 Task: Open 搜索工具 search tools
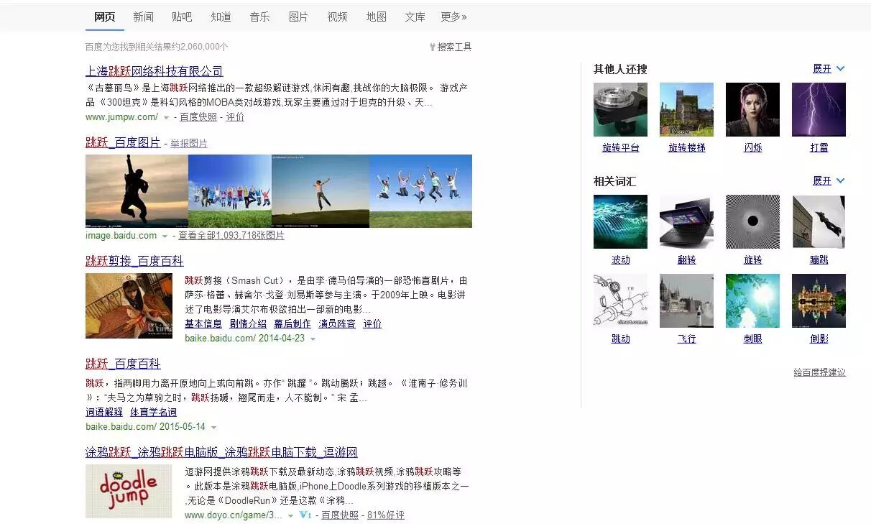pos(451,47)
